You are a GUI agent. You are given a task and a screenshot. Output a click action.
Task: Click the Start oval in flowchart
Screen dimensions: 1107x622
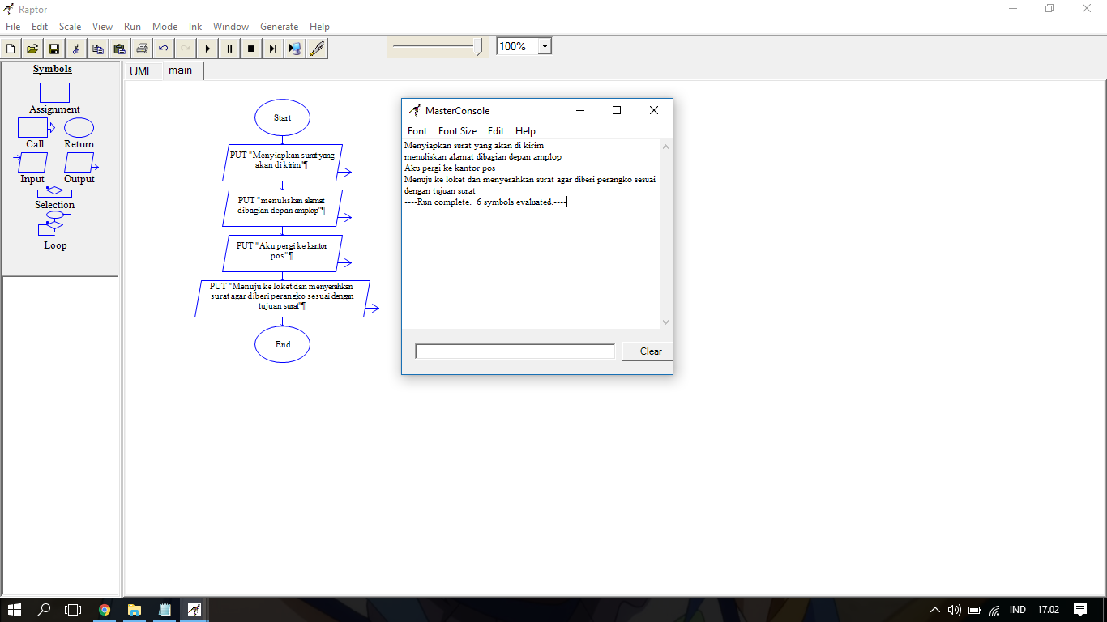pyautogui.click(x=282, y=117)
